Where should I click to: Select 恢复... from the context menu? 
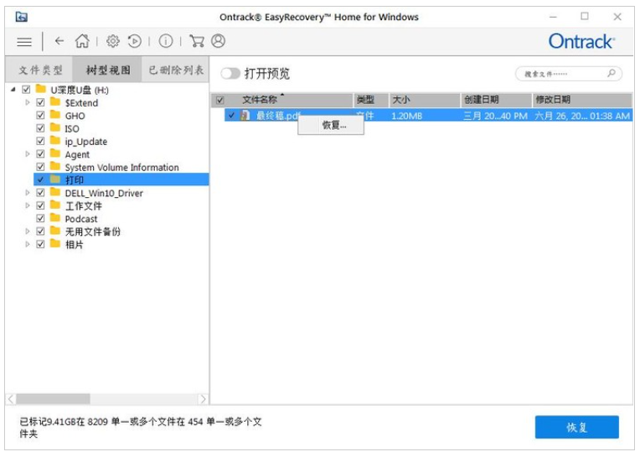point(334,126)
